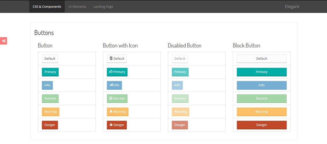The height and width of the screenshot is (144, 327).
Task: Go to the Landing Page tab
Action: 103,6
